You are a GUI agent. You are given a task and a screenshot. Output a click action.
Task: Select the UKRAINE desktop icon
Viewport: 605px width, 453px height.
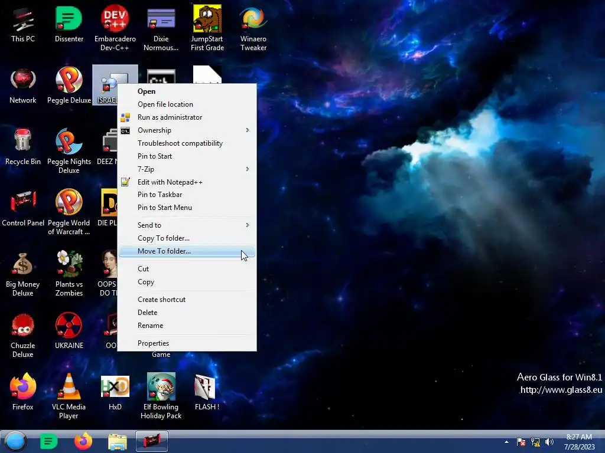(69, 331)
